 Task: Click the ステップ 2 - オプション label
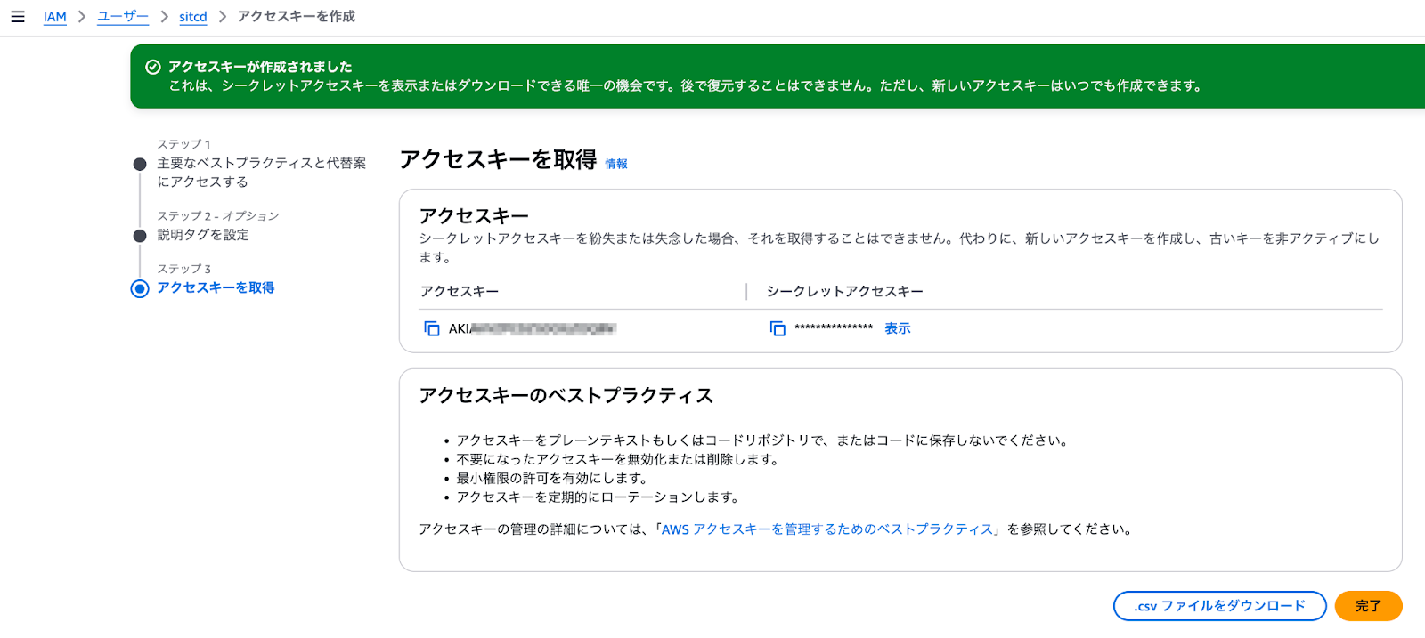tap(218, 216)
